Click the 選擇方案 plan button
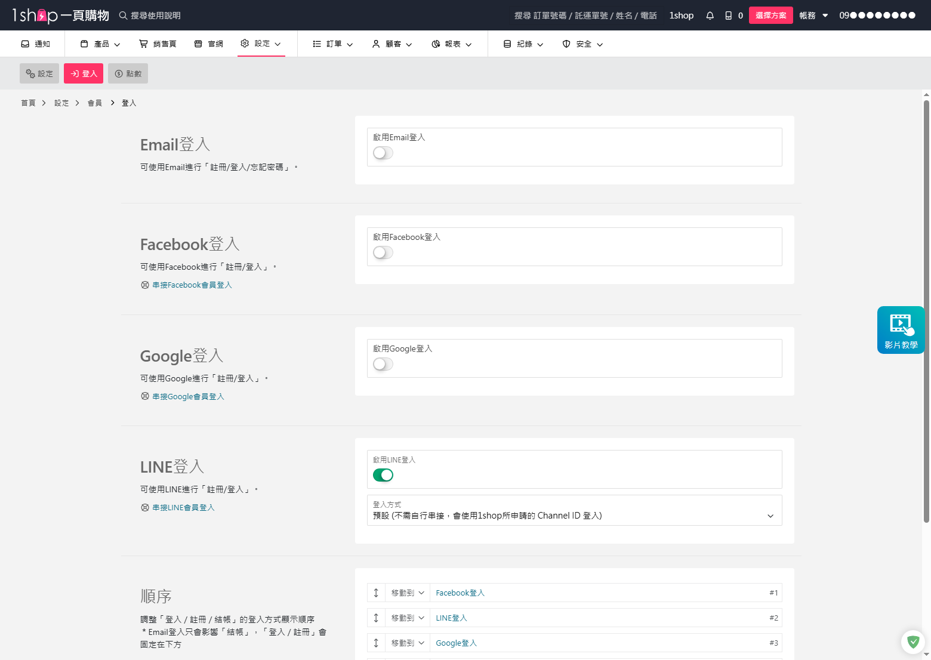This screenshot has height=660, width=931. tap(770, 15)
